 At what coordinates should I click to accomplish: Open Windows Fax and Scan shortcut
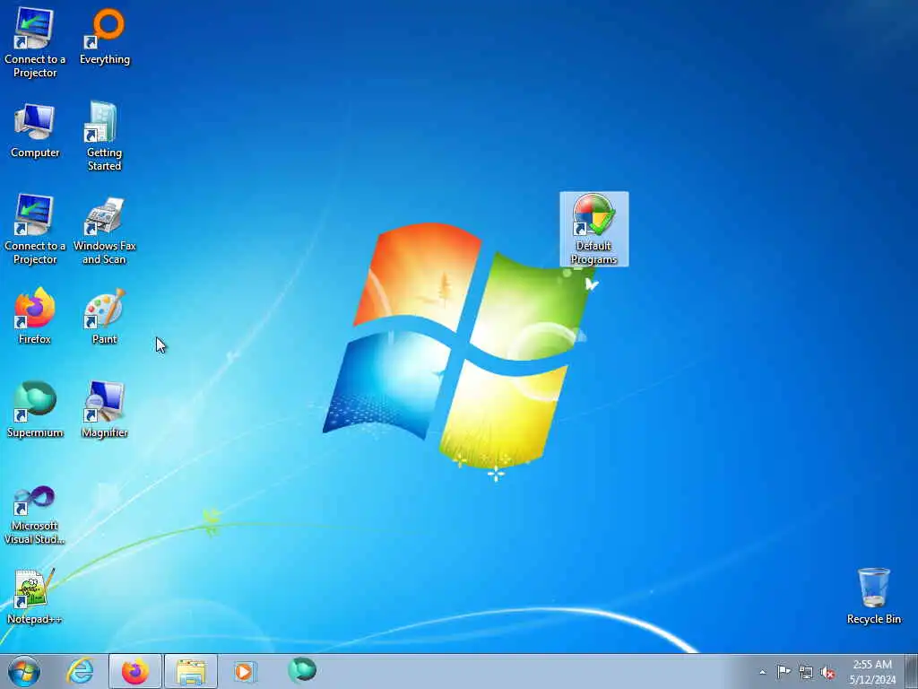(104, 231)
